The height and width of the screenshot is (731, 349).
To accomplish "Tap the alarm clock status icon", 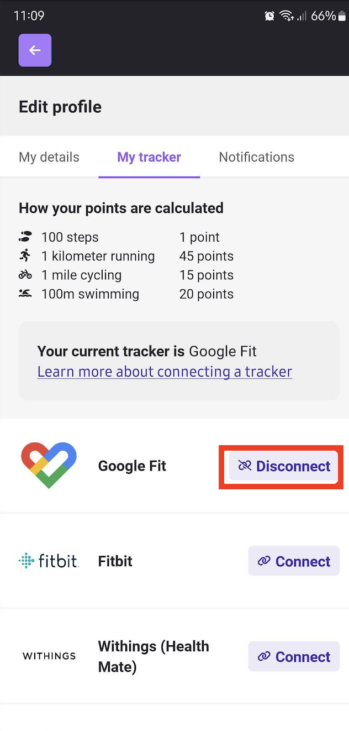I will 269,16.
